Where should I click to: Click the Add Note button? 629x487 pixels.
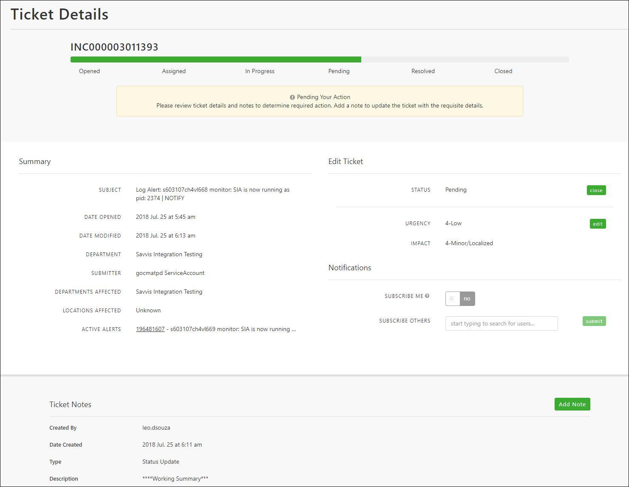pyautogui.click(x=572, y=404)
